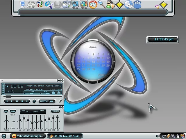Open the camera icon in top dock
The image size is (186, 139).
[x=67, y=4]
